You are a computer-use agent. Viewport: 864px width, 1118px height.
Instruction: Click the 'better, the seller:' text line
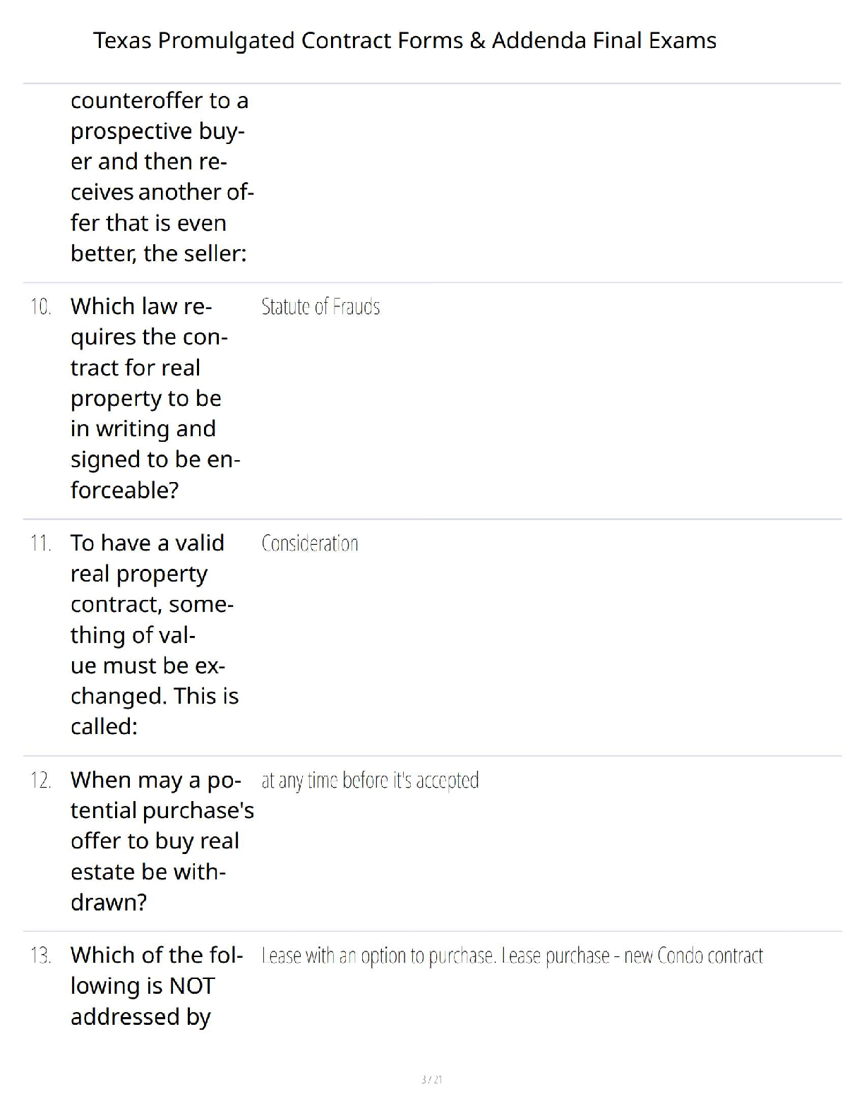click(x=159, y=253)
